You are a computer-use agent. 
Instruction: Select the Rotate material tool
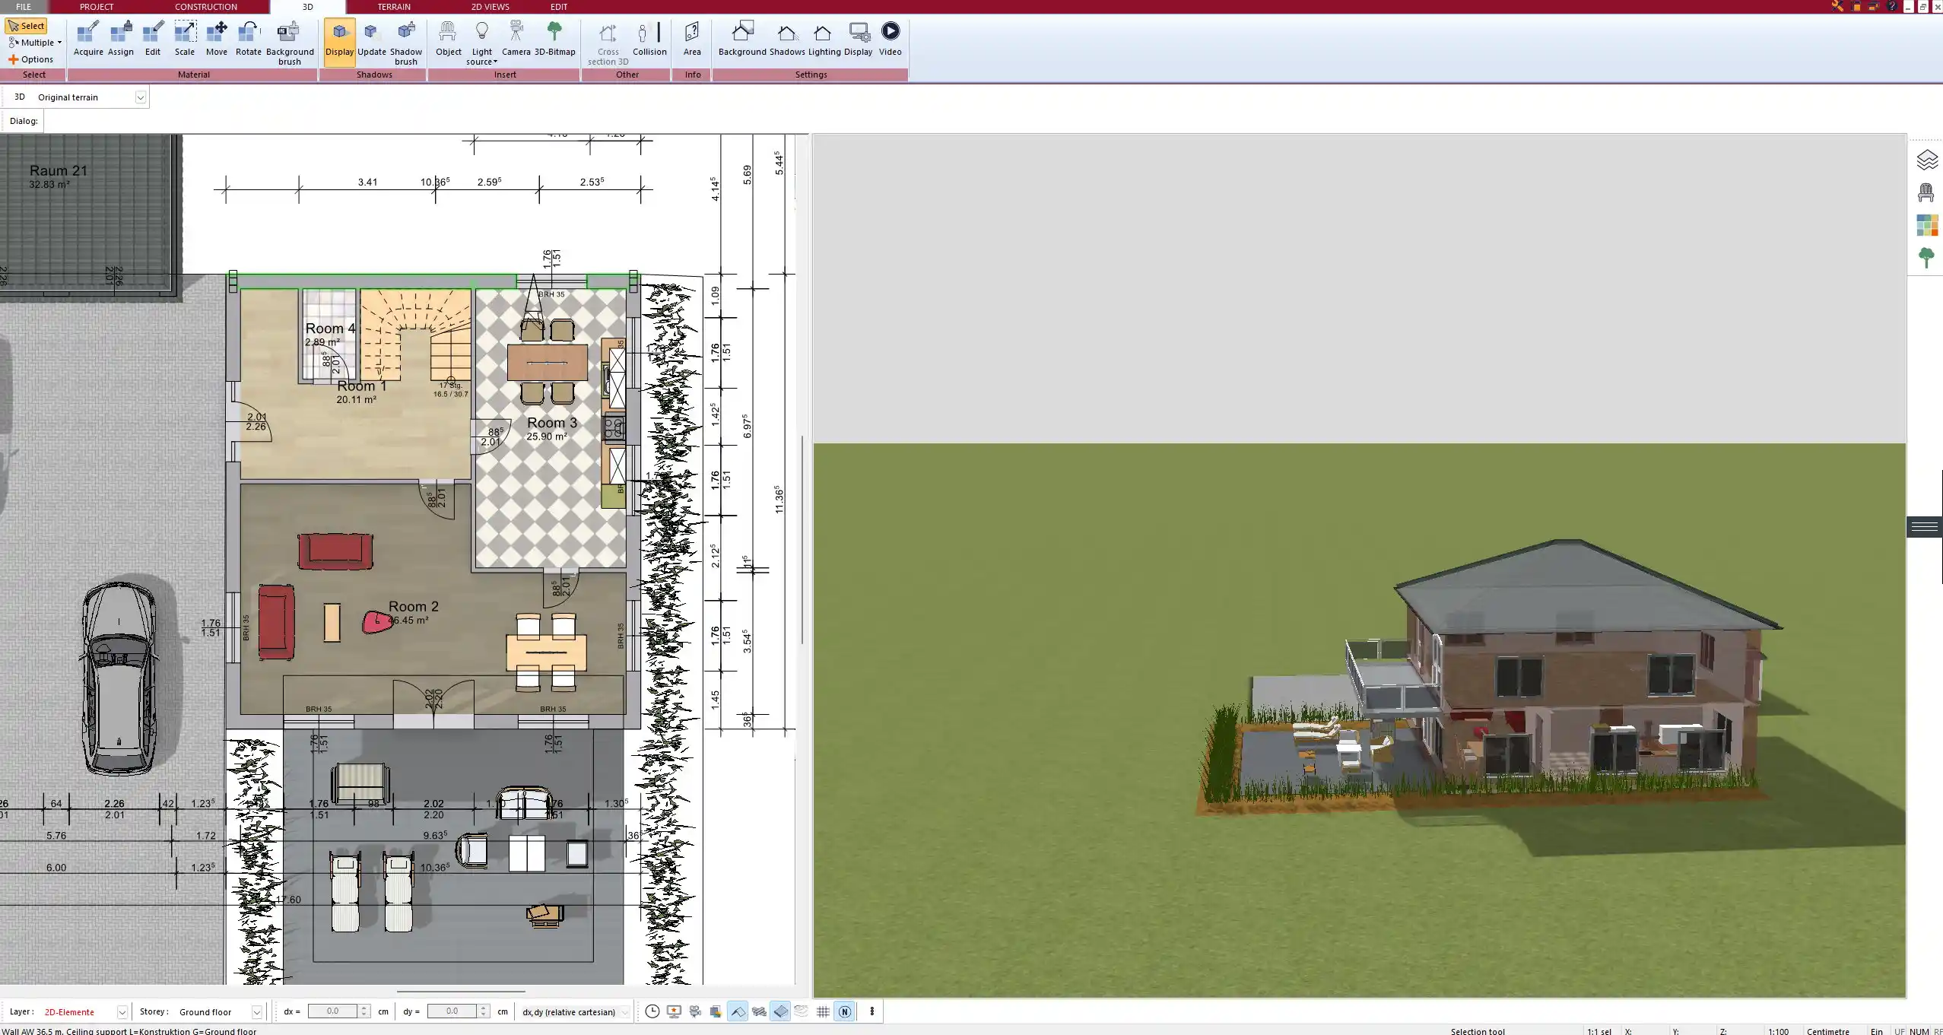point(248,39)
